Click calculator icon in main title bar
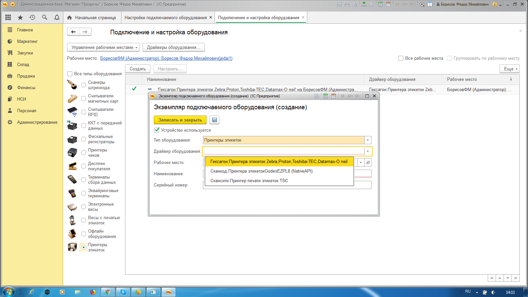The width and height of the screenshot is (528, 297). (380, 4)
